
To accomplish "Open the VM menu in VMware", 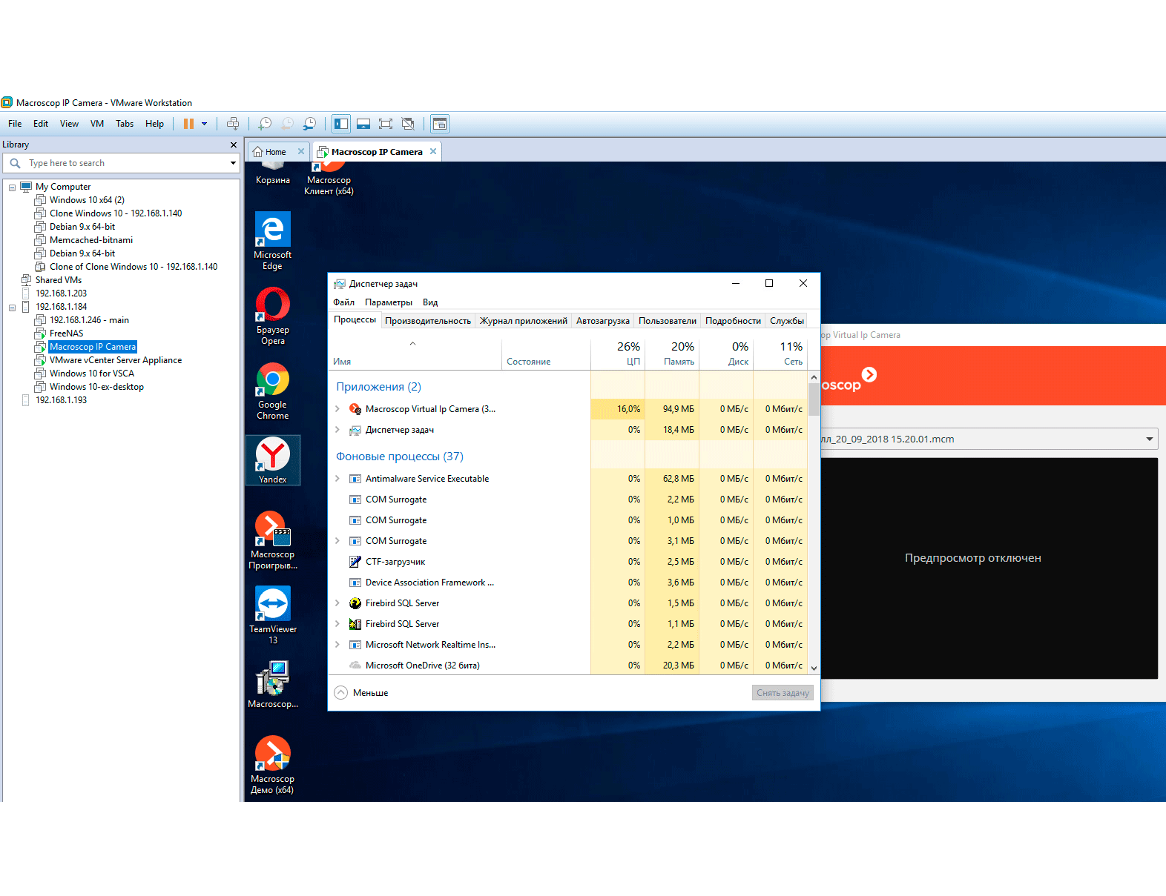I will coord(96,124).
